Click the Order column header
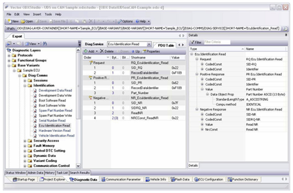 (96, 57)
